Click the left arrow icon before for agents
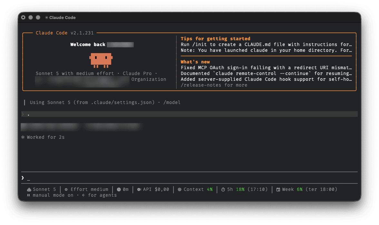This screenshot has height=225, width=379. tap(84, 195)
